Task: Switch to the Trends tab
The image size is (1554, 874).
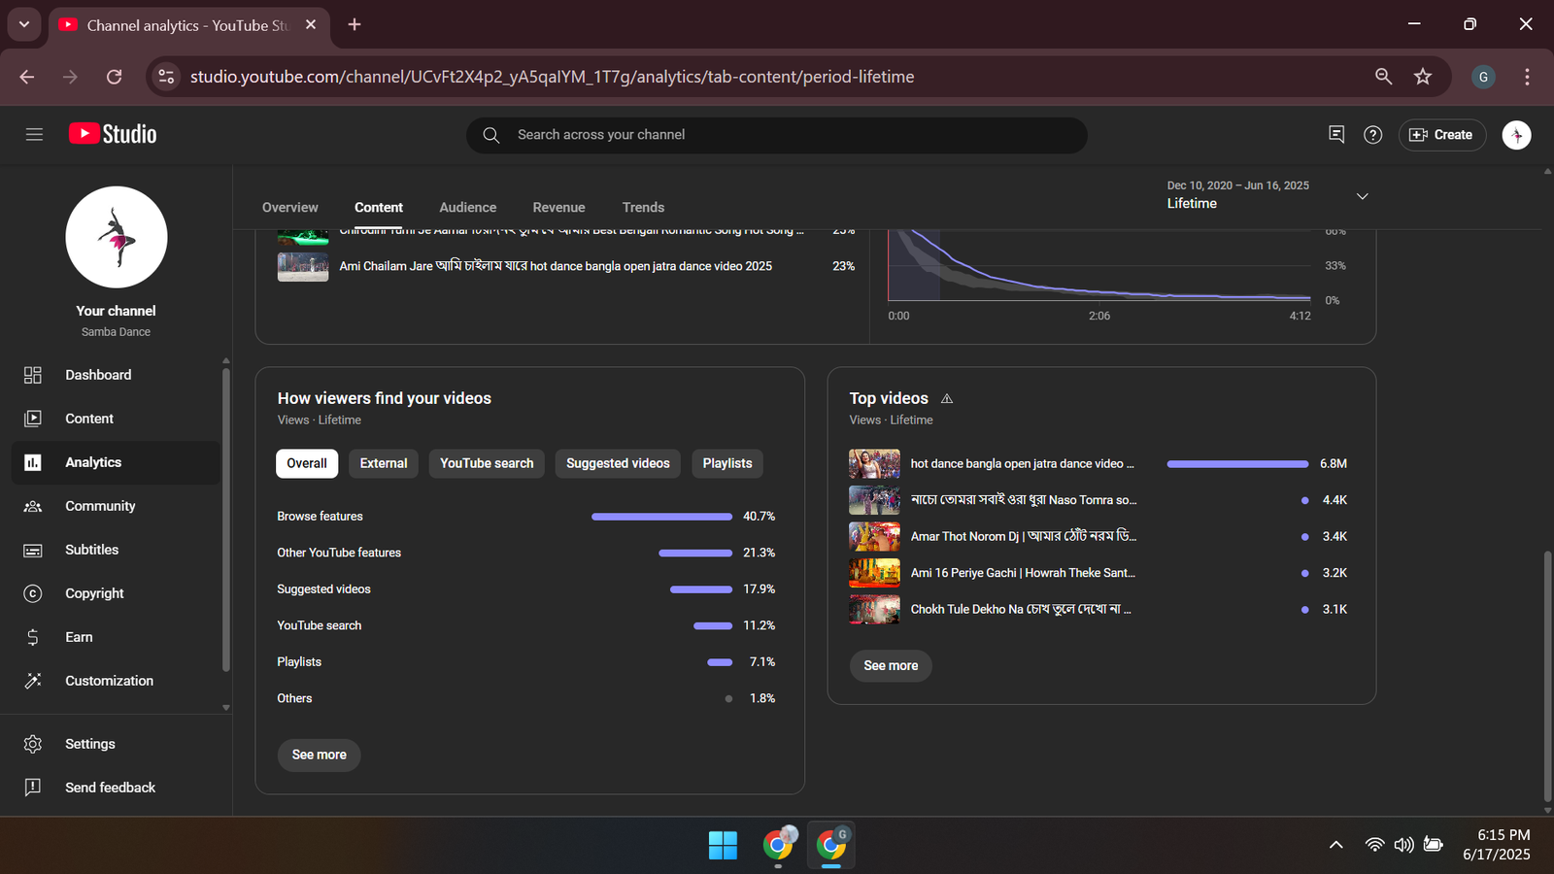Action: pos(643,207)
